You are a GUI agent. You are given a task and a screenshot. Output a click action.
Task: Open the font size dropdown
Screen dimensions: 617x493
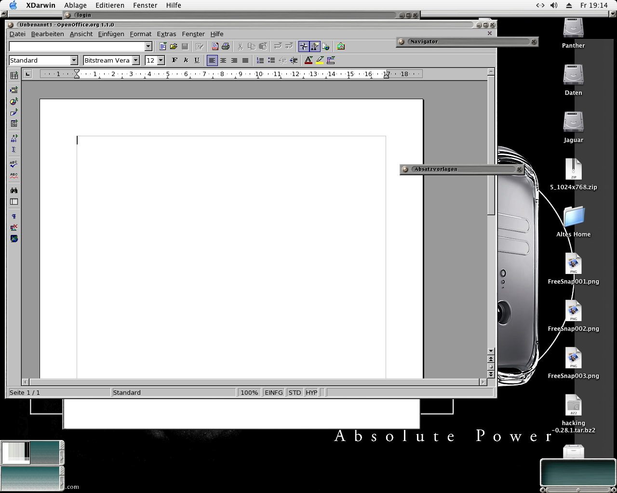(161, 61)
